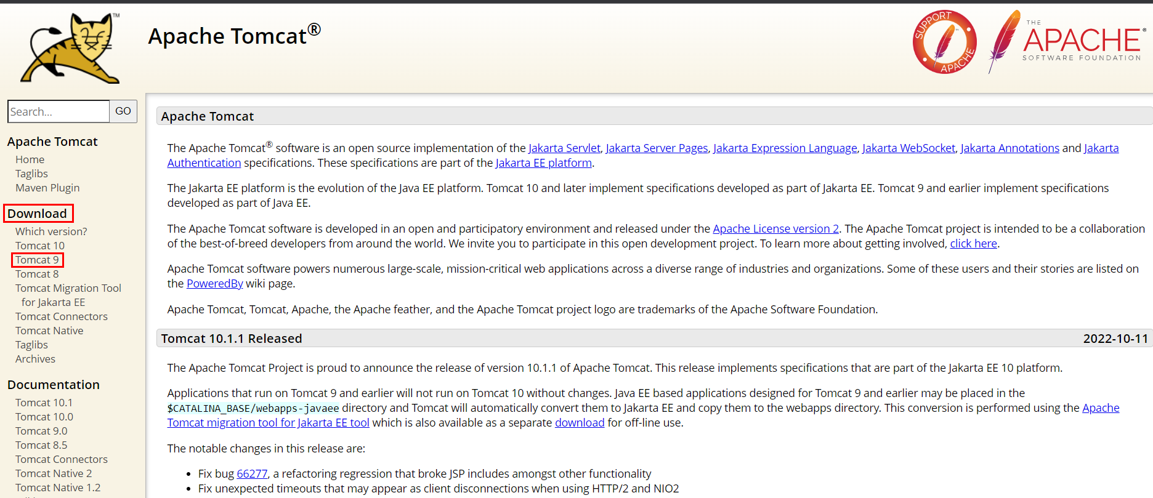Open Taglibs link under Download section
Viewport: 1153px width, 498px height.
point(31,345)
